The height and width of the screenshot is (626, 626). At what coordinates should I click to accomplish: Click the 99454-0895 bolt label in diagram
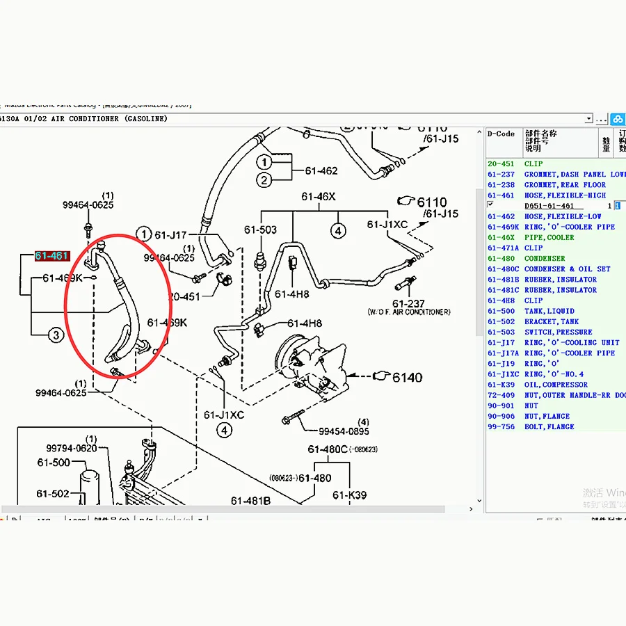[x=344, y=431]
